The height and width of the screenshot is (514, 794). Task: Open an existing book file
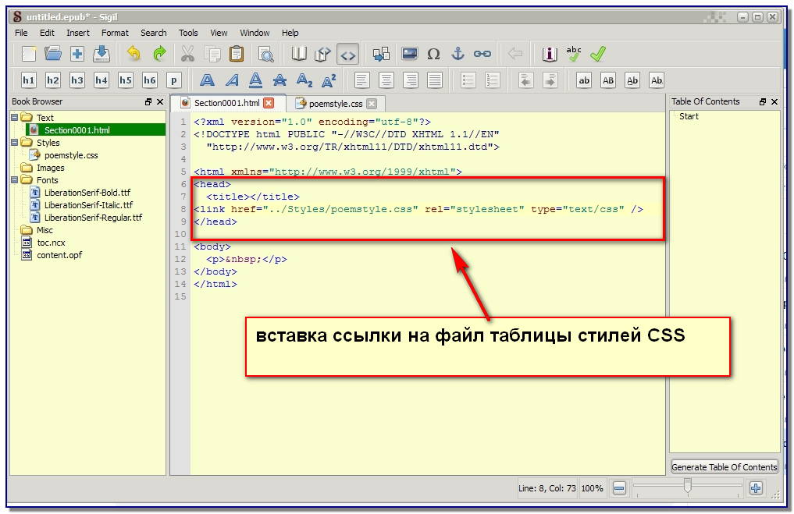52,54
